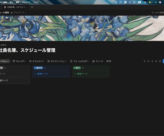Click 0 count in 進行中 column
Screen dimensions: 164x136
pos(45,68)
